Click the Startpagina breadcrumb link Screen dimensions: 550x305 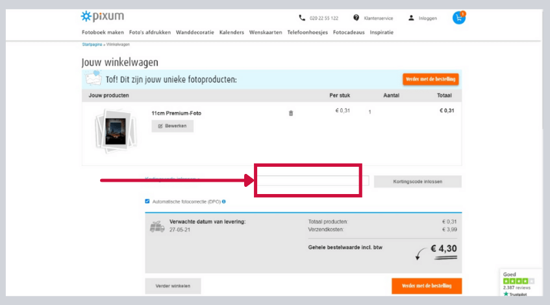tap(92, 44)
